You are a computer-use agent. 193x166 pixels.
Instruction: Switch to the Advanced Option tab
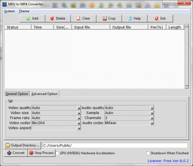coord(45,94)
